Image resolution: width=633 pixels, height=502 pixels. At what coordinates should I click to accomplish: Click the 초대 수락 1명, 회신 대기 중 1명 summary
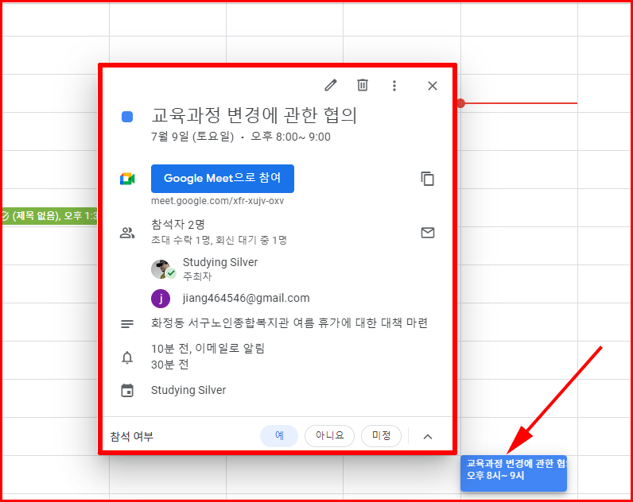pyautogui.click(x=219, y=241)
